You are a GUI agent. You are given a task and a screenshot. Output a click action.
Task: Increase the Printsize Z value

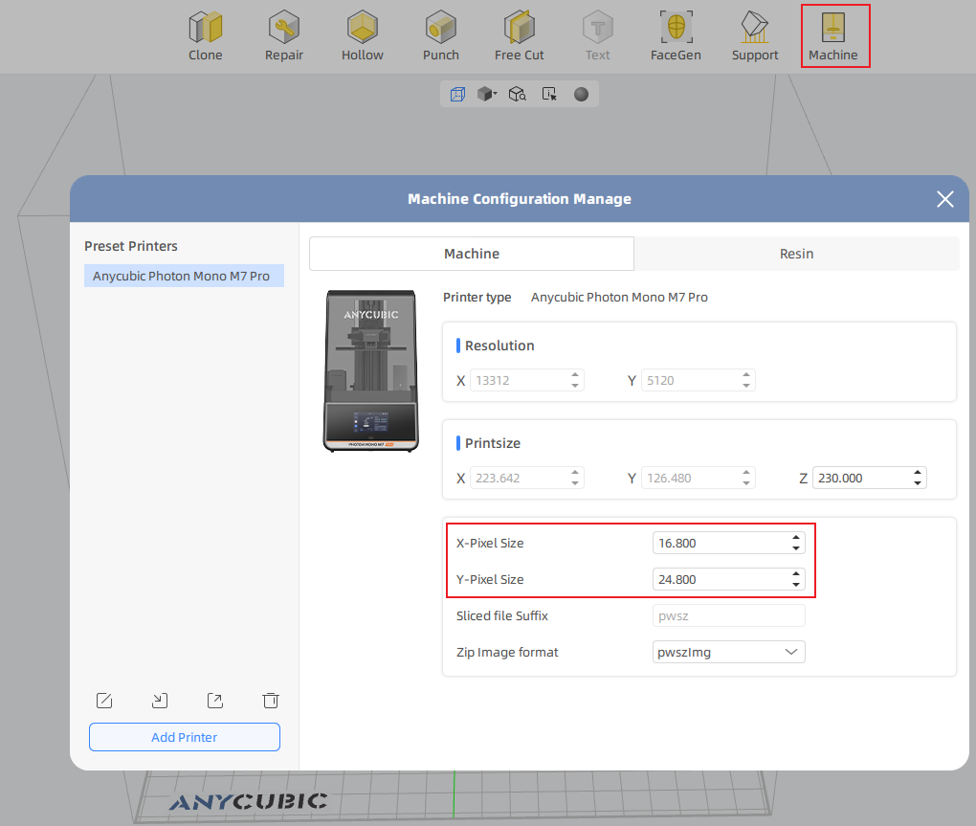pos(918,473)
